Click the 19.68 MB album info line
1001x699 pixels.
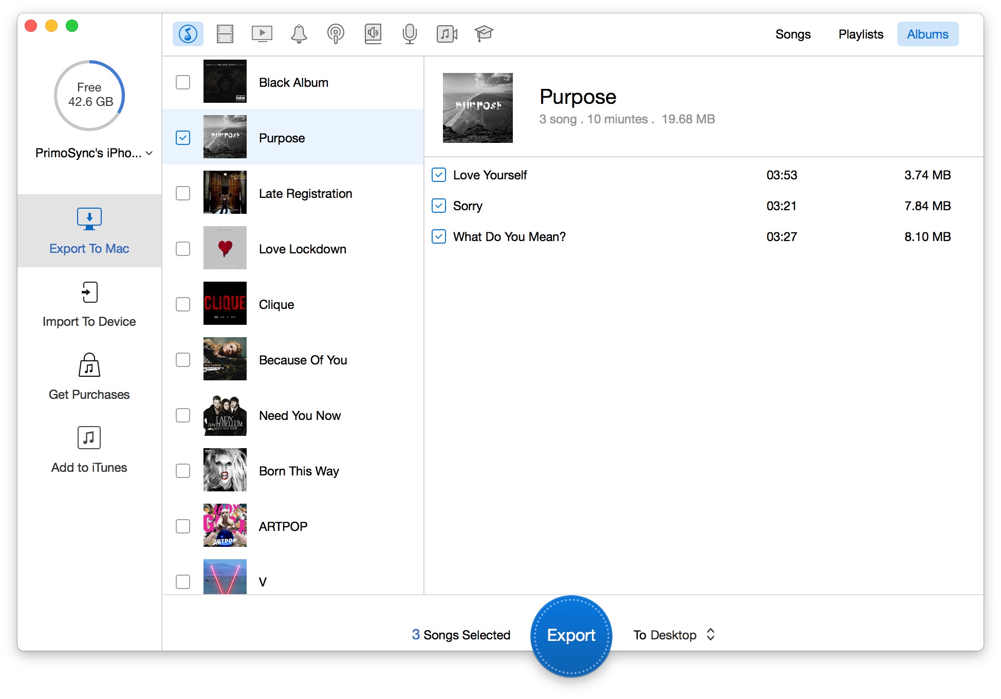pos(627,119)
